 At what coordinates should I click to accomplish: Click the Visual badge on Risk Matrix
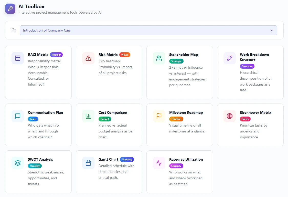pyautogui.click(x=125, y=55)
